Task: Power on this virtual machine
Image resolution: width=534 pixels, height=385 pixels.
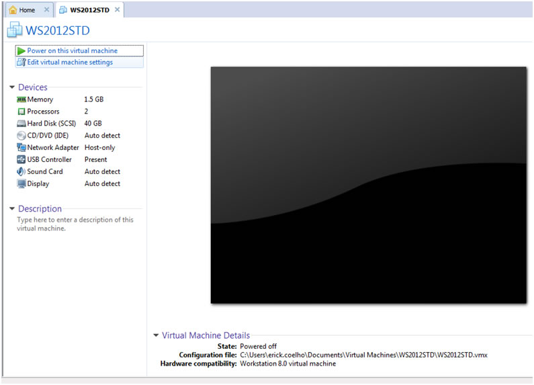Action: 72,51
